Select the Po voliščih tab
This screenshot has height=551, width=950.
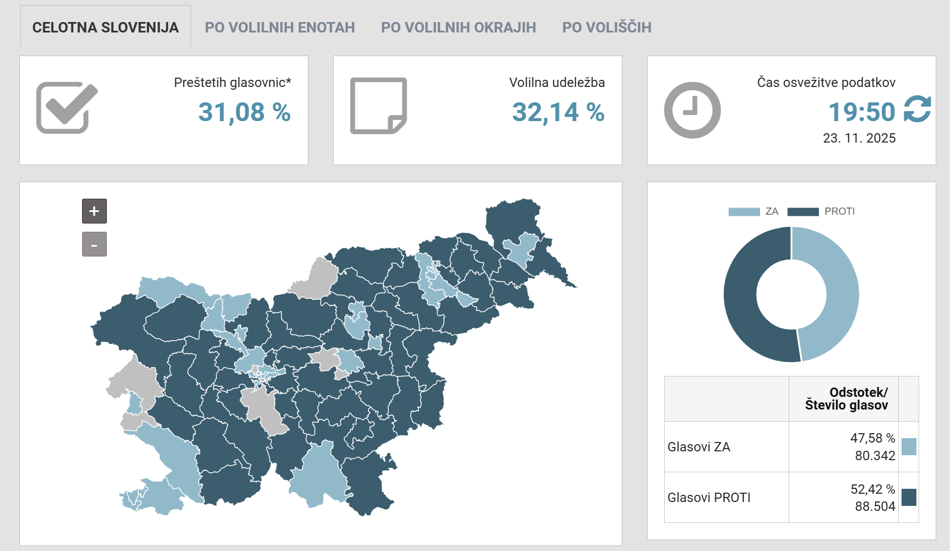point(606,28)
